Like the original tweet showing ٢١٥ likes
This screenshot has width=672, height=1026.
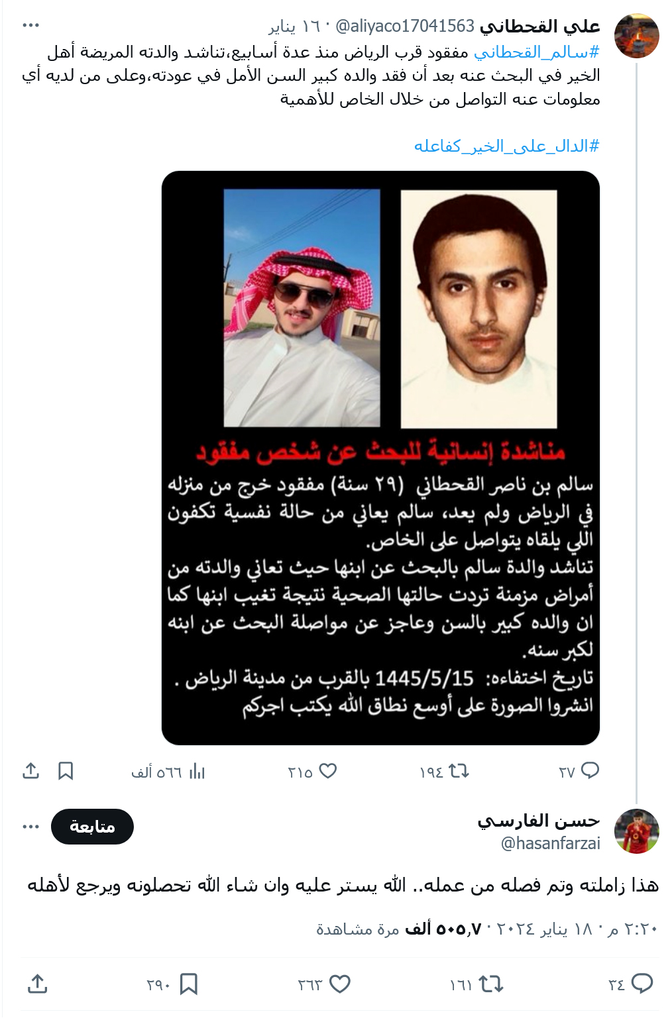pyautogui.click(x=328, y=770)
